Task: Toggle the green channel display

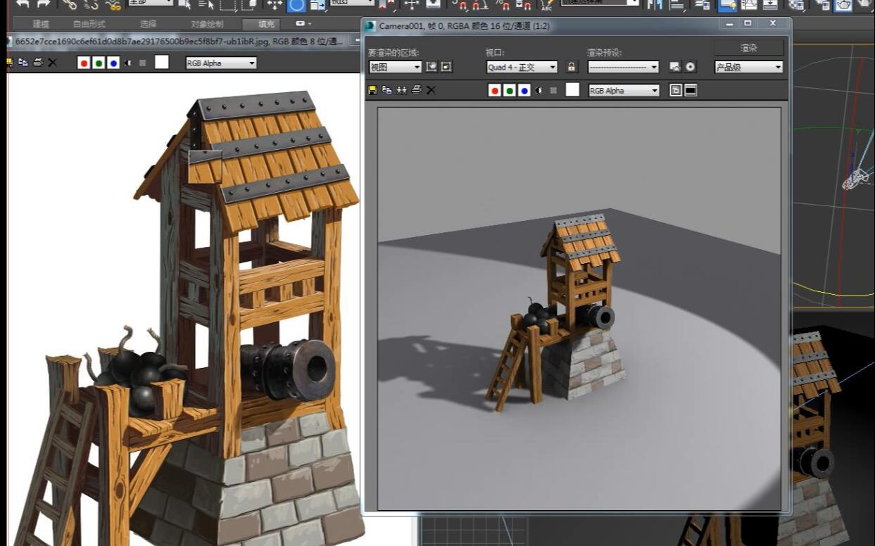Action: 510,90
